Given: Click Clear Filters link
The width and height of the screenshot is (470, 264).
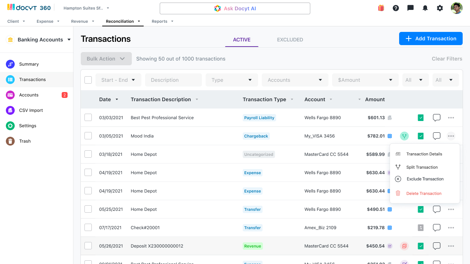Looking at the screenshot, I should click(447, 59).
